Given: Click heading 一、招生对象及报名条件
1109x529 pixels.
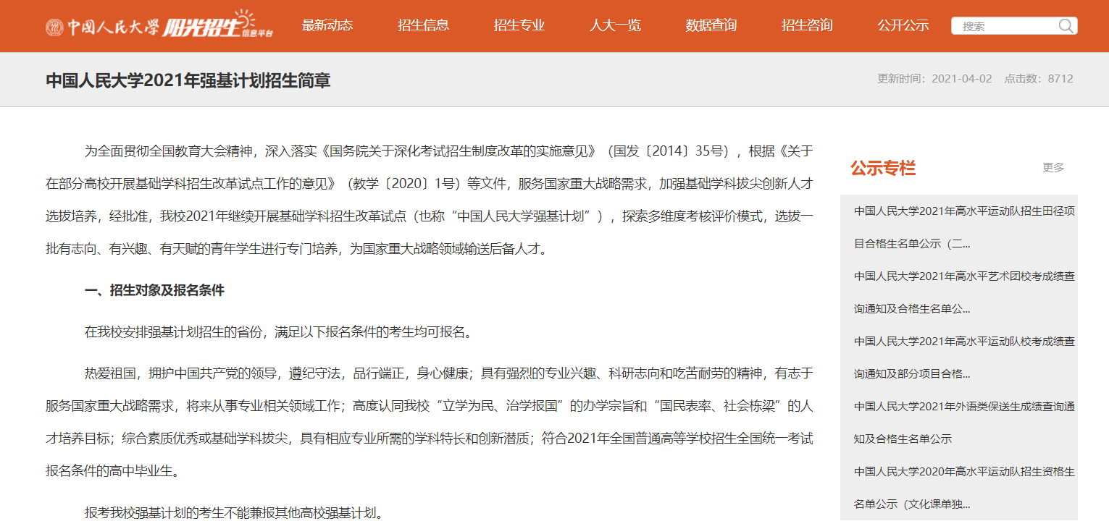Looking at the screenshot, I should [x=154, y=291].
